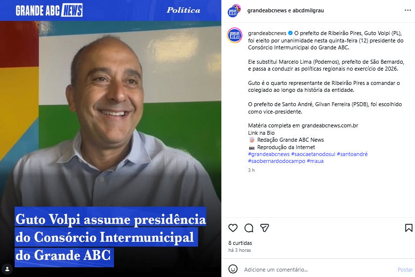This screenshot has height=277, width=415.
Task: Like the post with the heart icon
Action: click(233, 228)
